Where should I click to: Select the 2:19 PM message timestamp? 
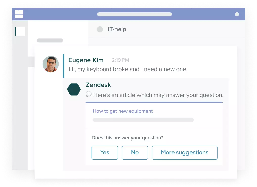(121, 60)
